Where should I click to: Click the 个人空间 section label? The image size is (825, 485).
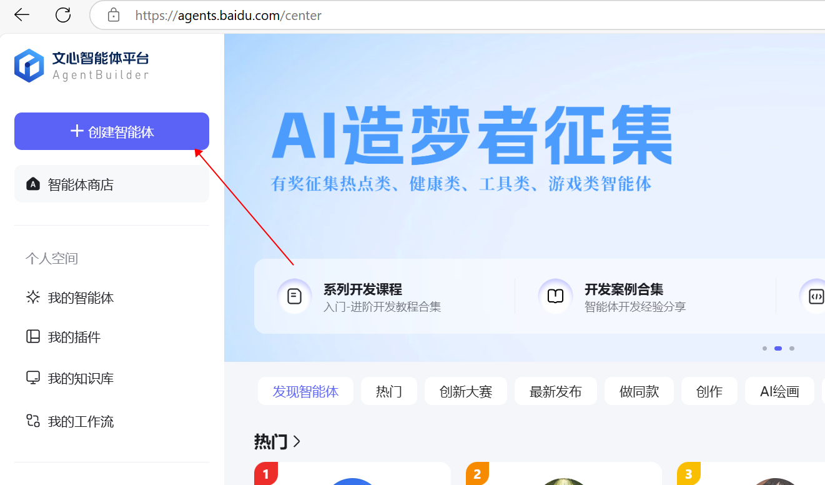click(52, 259)
